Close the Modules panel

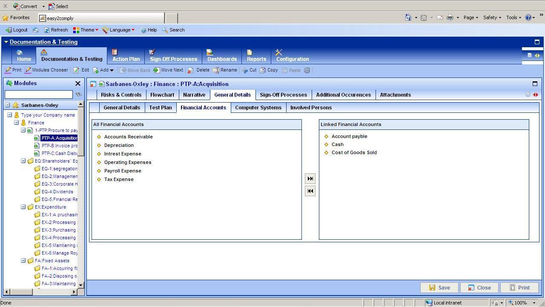coord(77,83)
